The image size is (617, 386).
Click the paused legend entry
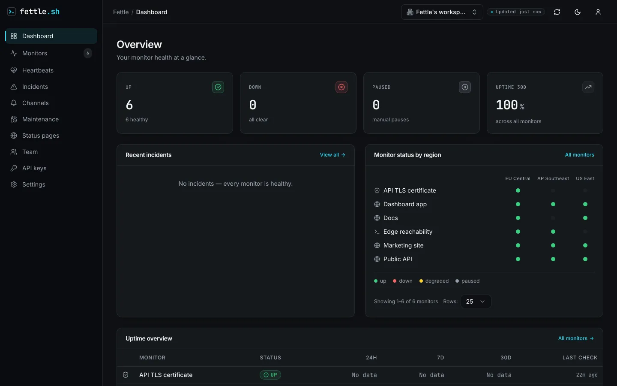click(x=467, y=281)
